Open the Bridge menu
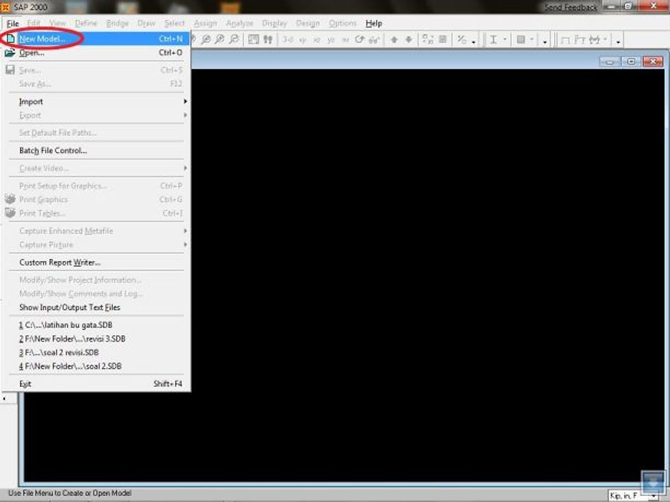Screen dimensions: 670x502 pyautogui.click(x=118, y=23)
